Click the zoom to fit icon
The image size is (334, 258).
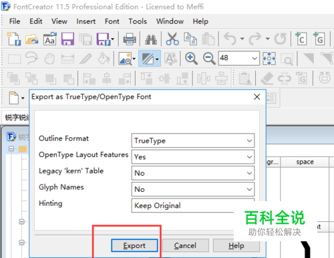pyautogui.click(x=269, y=59)
